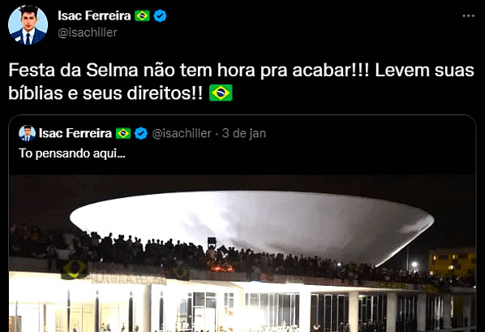
Task: Open the Isac Ferreira profile name link
Action: click(94, 15)
